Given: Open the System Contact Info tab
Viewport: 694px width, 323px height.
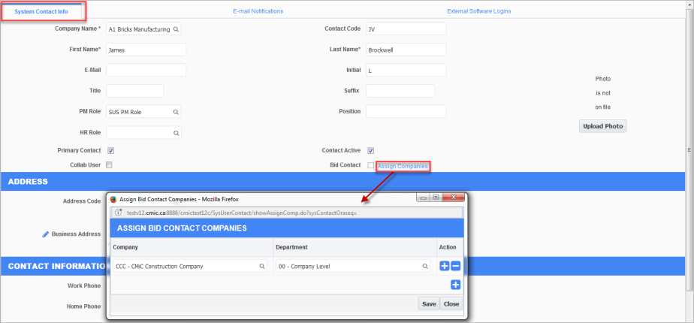Looking at the screenshot, I should [41, 11].
